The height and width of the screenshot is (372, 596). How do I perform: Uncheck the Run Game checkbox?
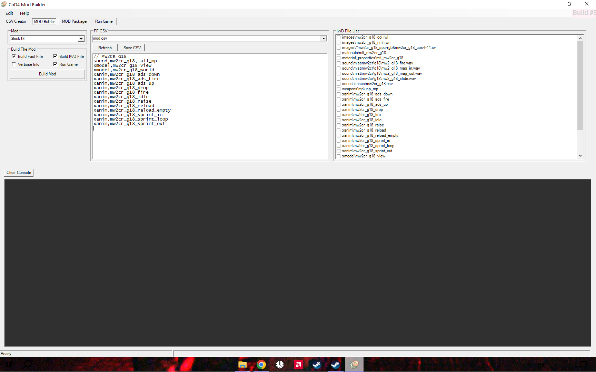(55, 64)
